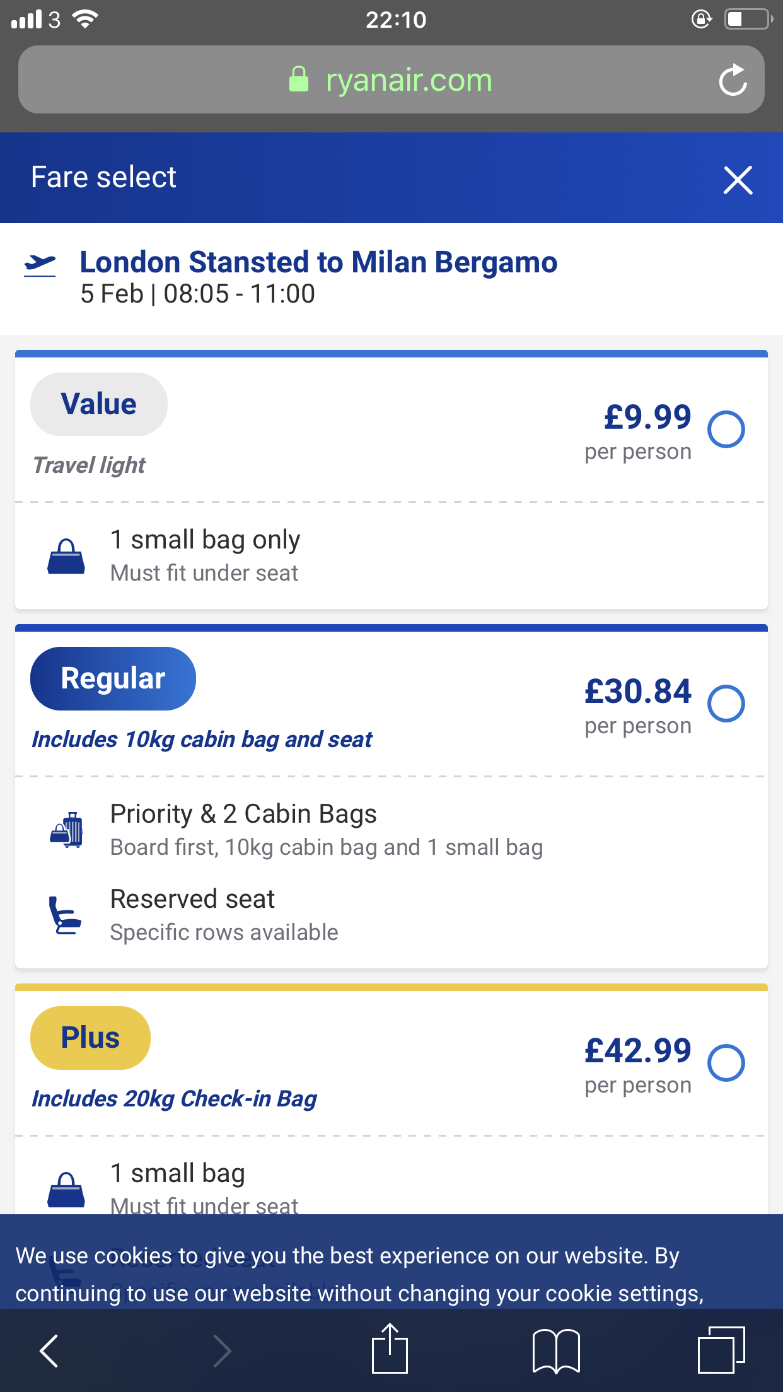Choose the Plus fare £42.99 radio button
The width and height of the screenshot is (783, 1392).
click(726, 1063)
